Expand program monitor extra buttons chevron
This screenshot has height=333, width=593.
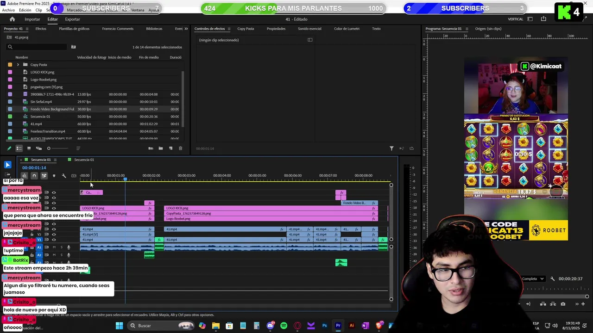577,304
